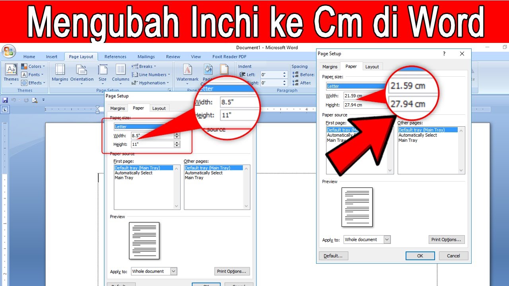Open the Review ribbon tab
Viewport: 509px width, 286px height.
click(x=173, y=57)
